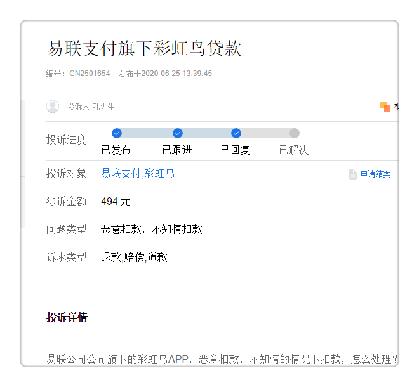Click the 诉求类型 field label
Viewport: 419px width, 387px height.
click(66, 258)
